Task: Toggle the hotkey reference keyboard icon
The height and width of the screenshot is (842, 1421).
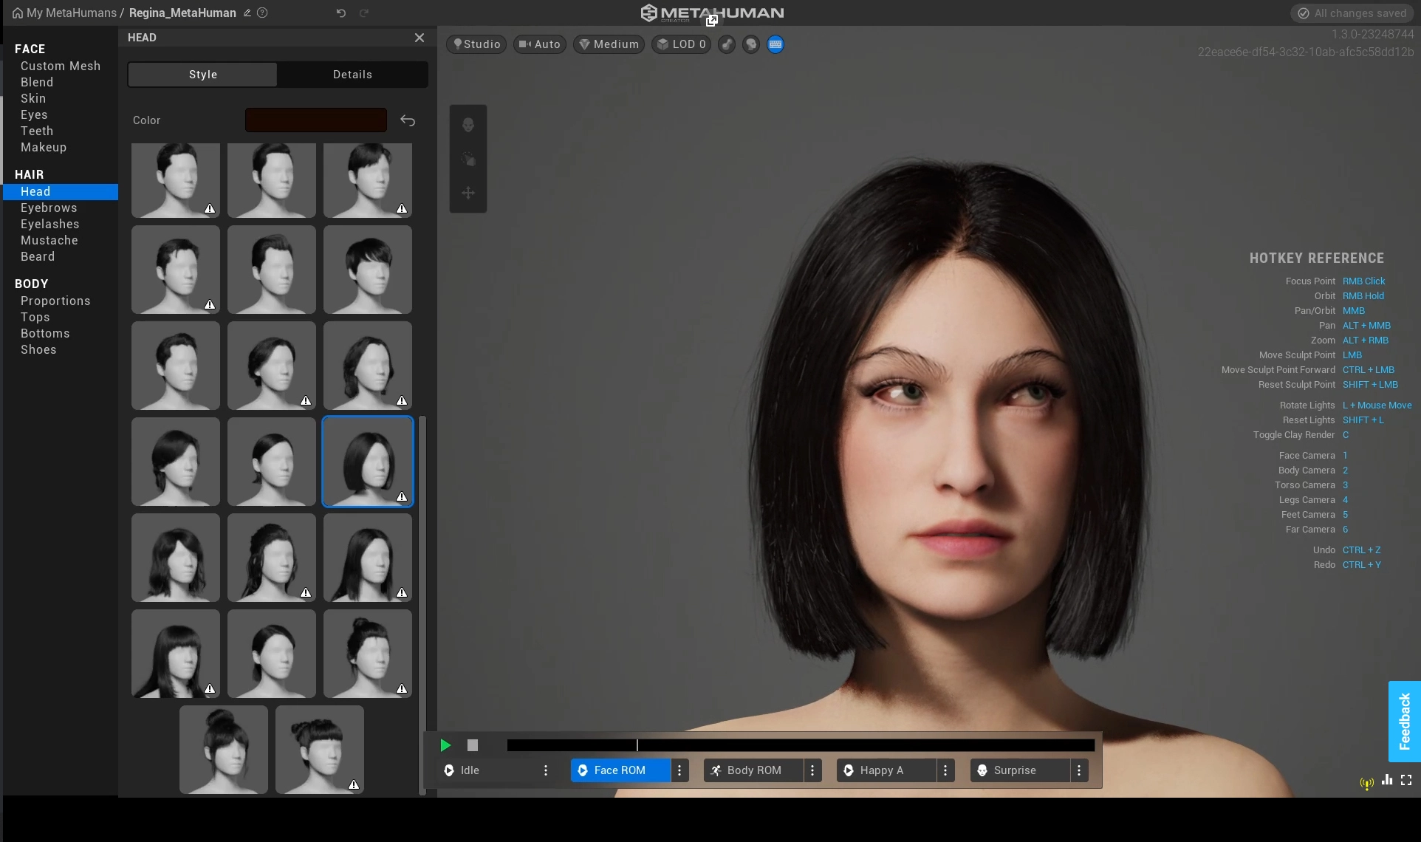Action: click(x=775, y=44)
